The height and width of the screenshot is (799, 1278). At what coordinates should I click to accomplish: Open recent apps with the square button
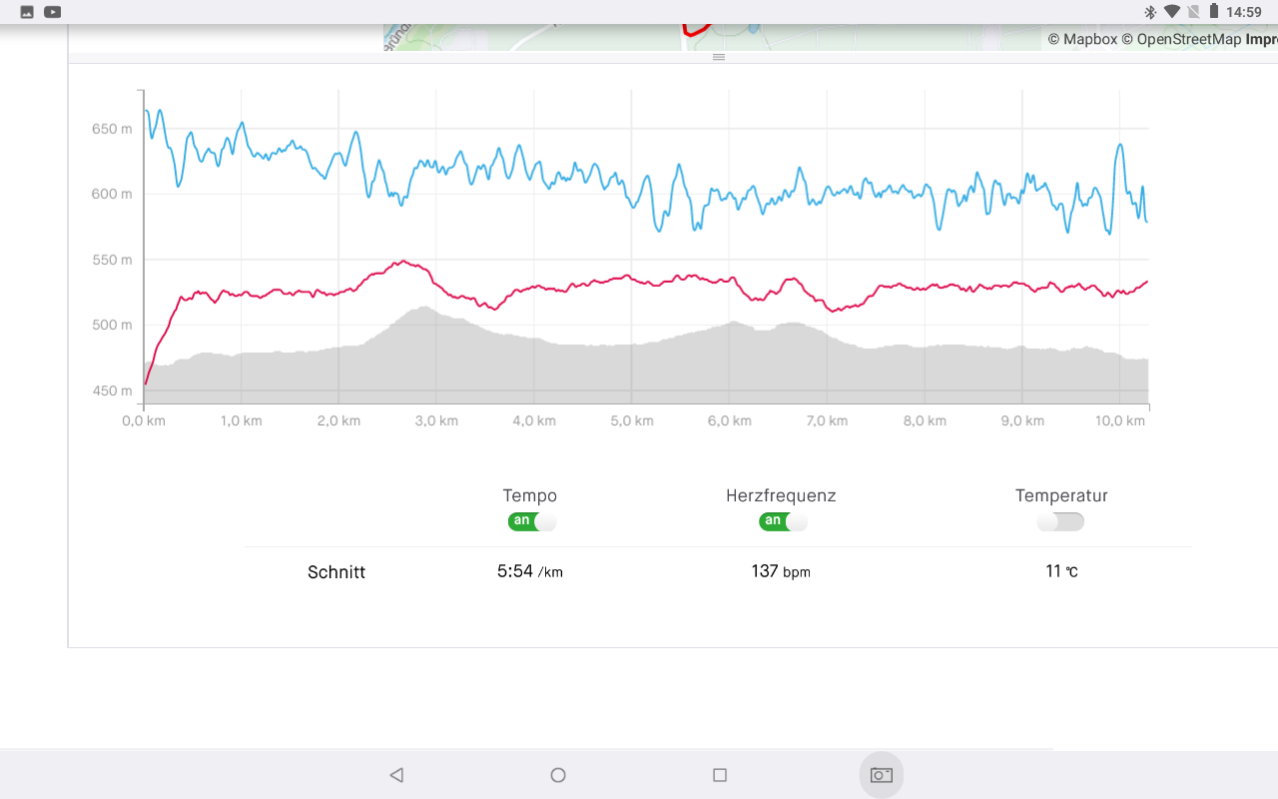tap(720, 775)
